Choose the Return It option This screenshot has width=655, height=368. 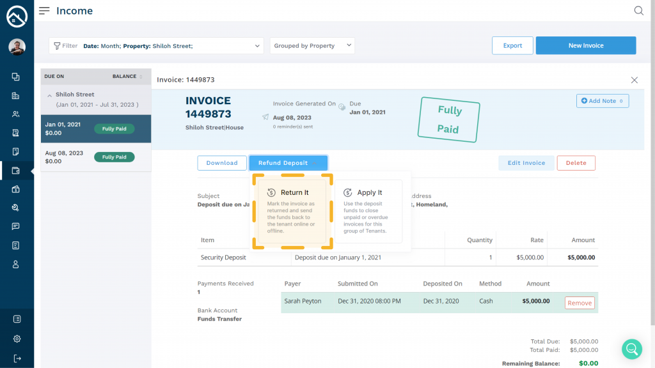pos(292,211)
